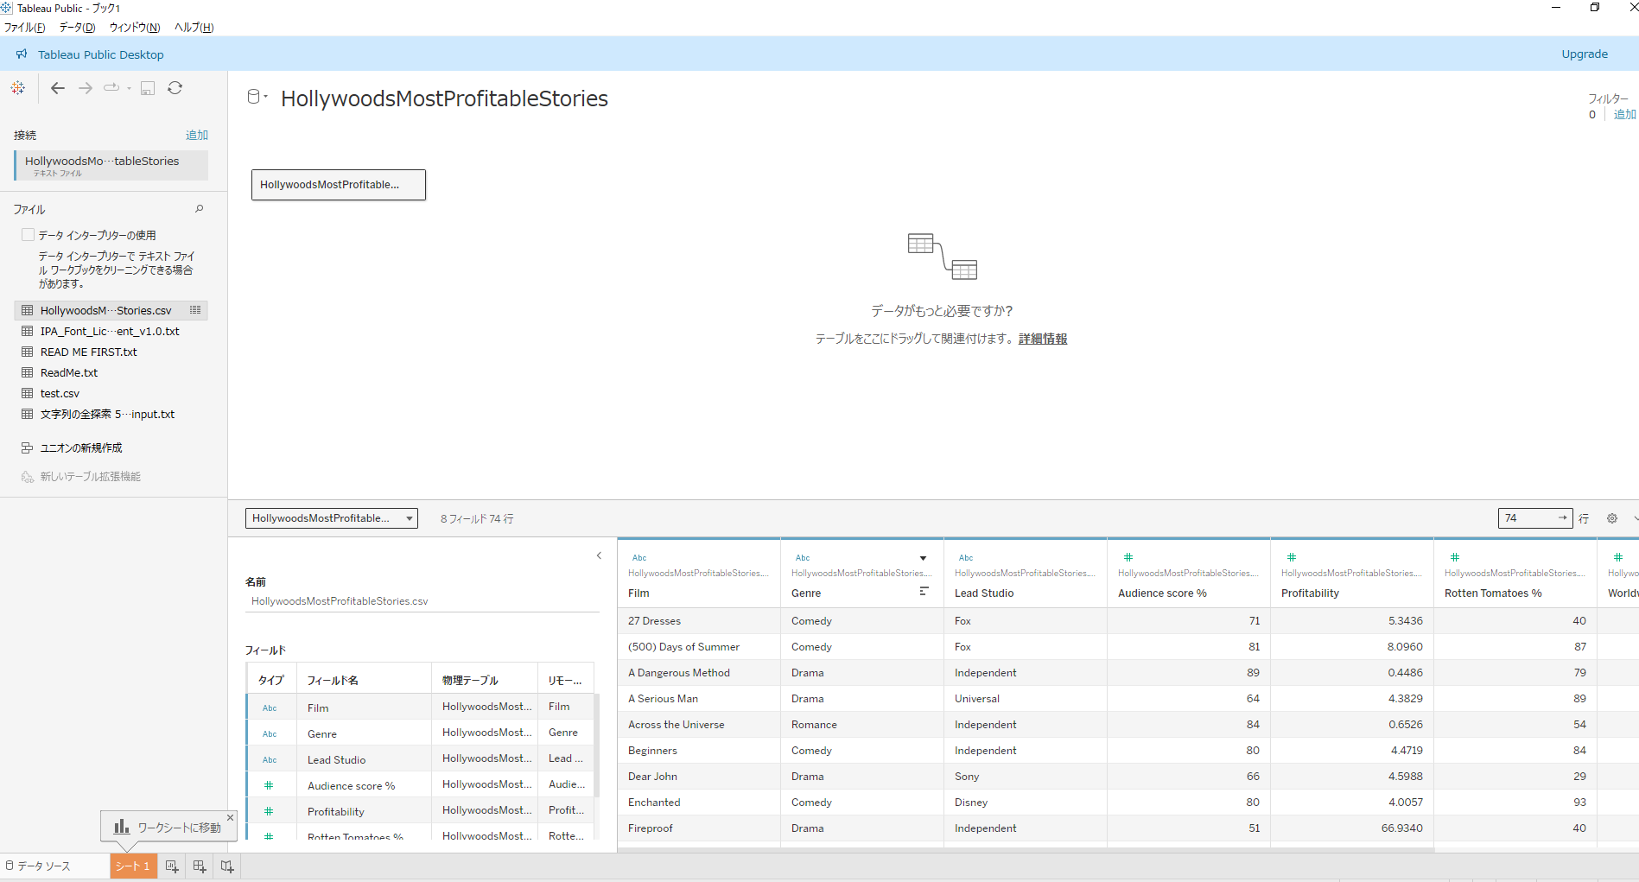The height and width of the screenshot is (882, 1639).
Task: Select the HollywoodsMostProfitable... table on canvas
Action: [x=339, y=185]
